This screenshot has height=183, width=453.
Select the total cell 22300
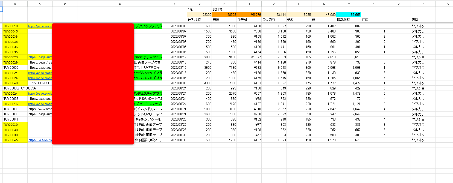click(x=199, y=15)
